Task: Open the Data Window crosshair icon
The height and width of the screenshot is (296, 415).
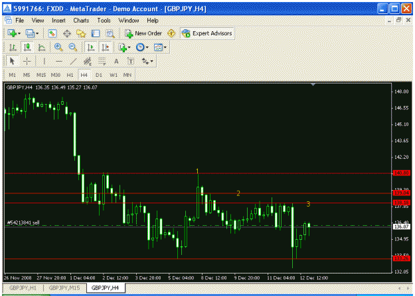Action: [67, 33]
